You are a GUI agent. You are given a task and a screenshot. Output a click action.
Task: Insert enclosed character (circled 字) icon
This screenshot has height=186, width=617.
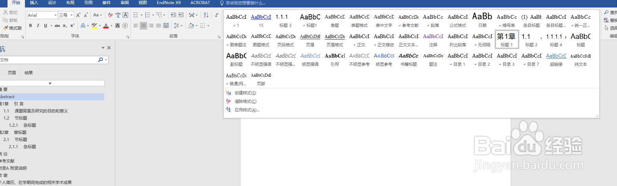tap(125, 26)
